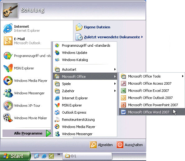185x161 pixels.
Task: Open Internet Explorer from the pinned Internet entry
Action: coord(8,28)
